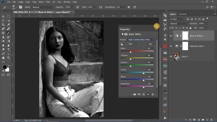Hide Layer 0 visibility
217x122 pixels.
(x=171, y=57)
